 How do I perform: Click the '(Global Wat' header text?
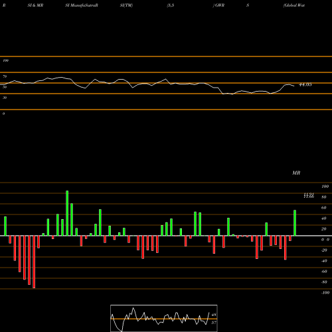coord(294,5)
